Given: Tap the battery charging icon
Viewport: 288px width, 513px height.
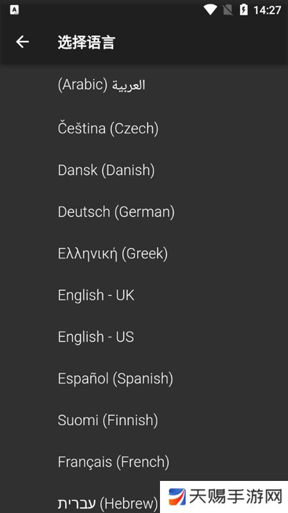Looking at the screenshot, I should [244, 10].
